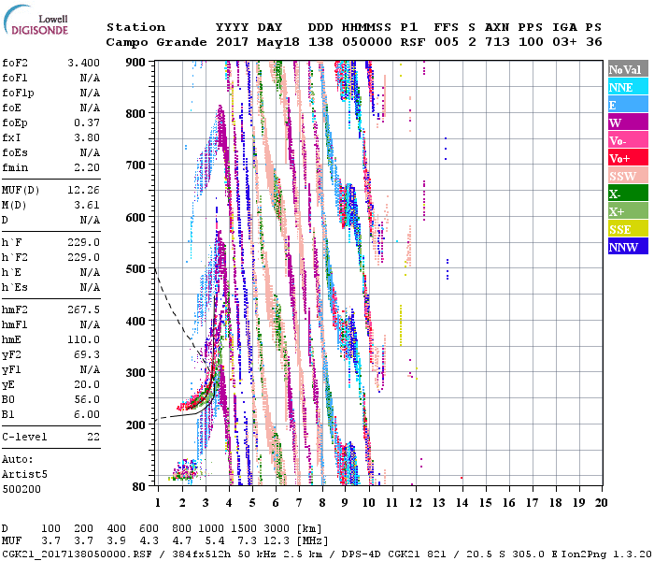Click the Artist5 auto-scaling label

pos(24,475)
